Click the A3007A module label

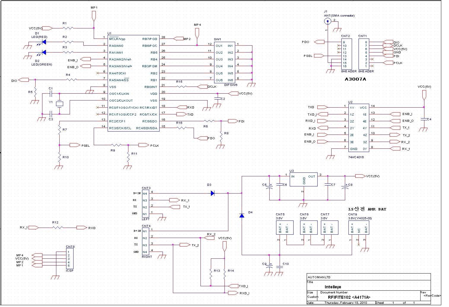(x=355, y=79)
